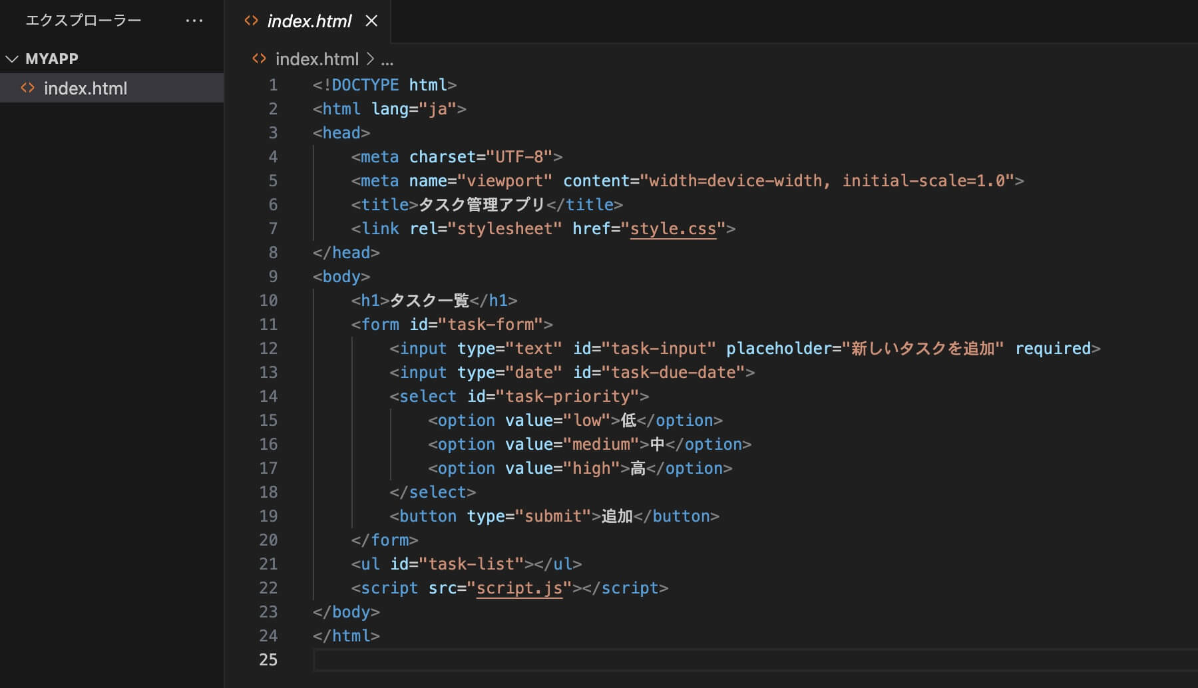Select index.html in the explorer tree

[x=112, y=88]
